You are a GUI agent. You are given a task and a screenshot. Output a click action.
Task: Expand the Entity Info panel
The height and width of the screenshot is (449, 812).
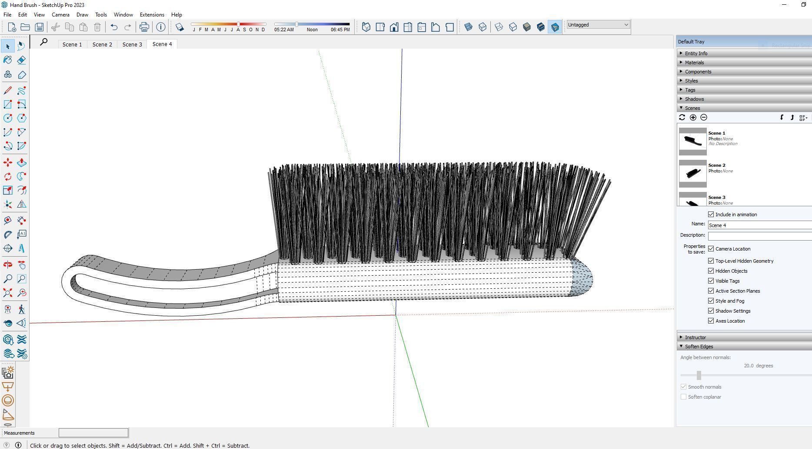(744, 53)
